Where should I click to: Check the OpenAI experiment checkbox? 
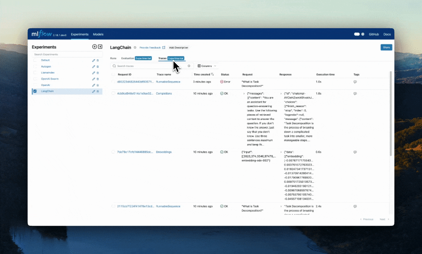[x=35, y=85]
